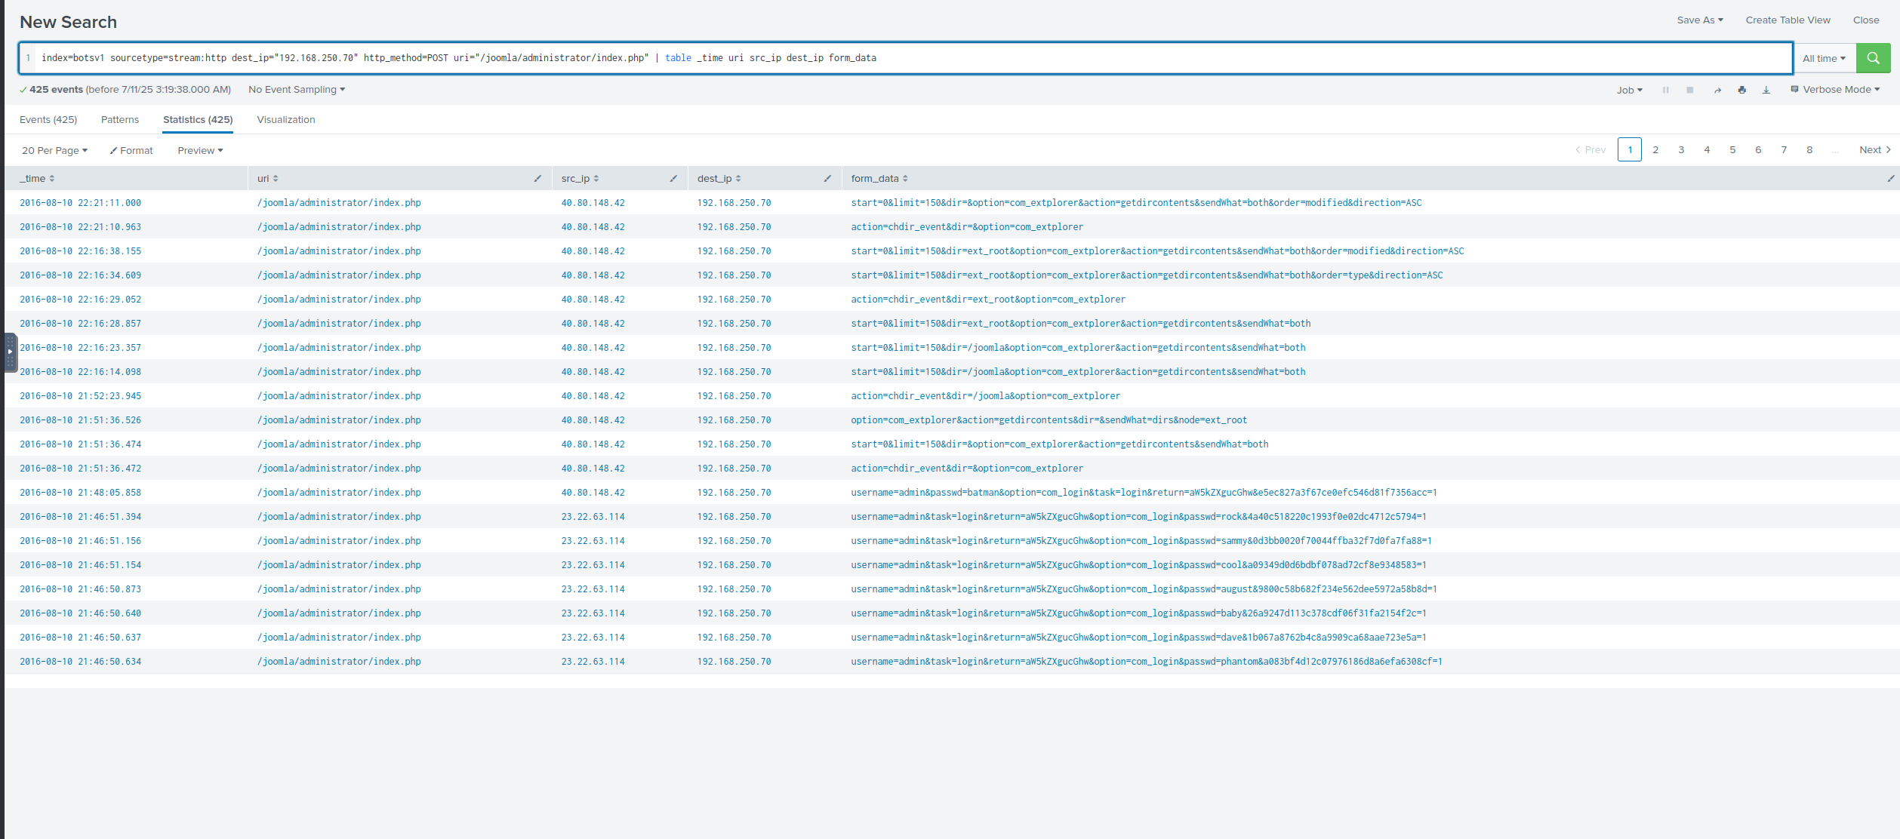The width and height of the screenshot is (1900, 839).
Task: Export search results with download icon
Action: [1766, 90]
